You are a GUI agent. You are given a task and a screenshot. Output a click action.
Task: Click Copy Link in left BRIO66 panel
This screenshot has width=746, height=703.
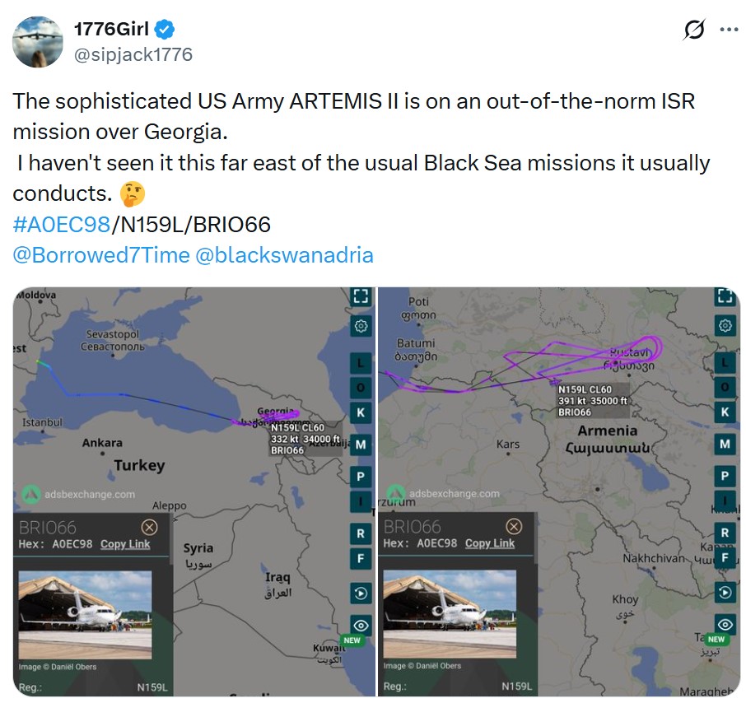tap(125, 544)
